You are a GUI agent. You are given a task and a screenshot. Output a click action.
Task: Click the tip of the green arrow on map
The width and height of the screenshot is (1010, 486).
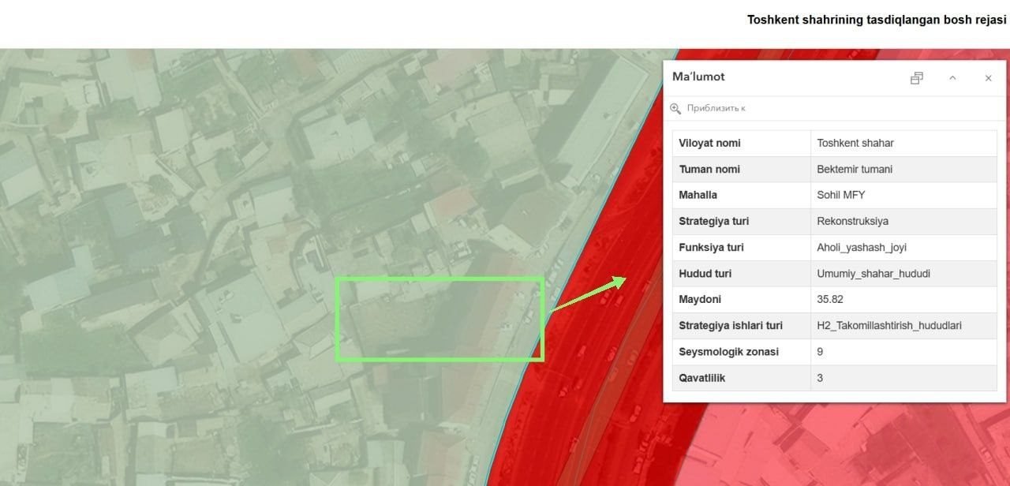[624, 279]
